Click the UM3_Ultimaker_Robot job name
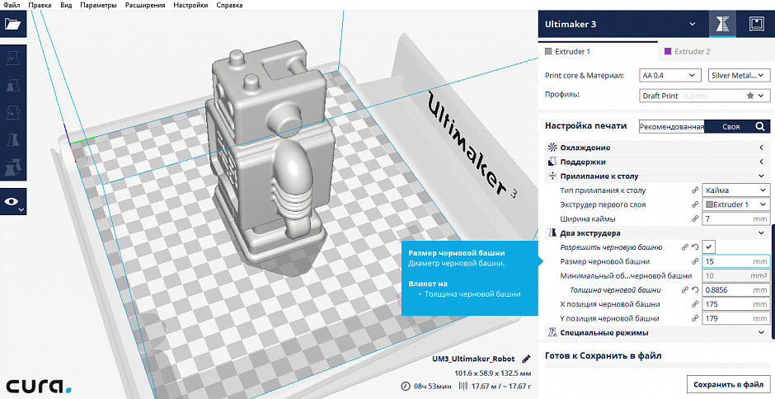The width and height of the screenshot is (775, 399). click(x=473, y=359)
